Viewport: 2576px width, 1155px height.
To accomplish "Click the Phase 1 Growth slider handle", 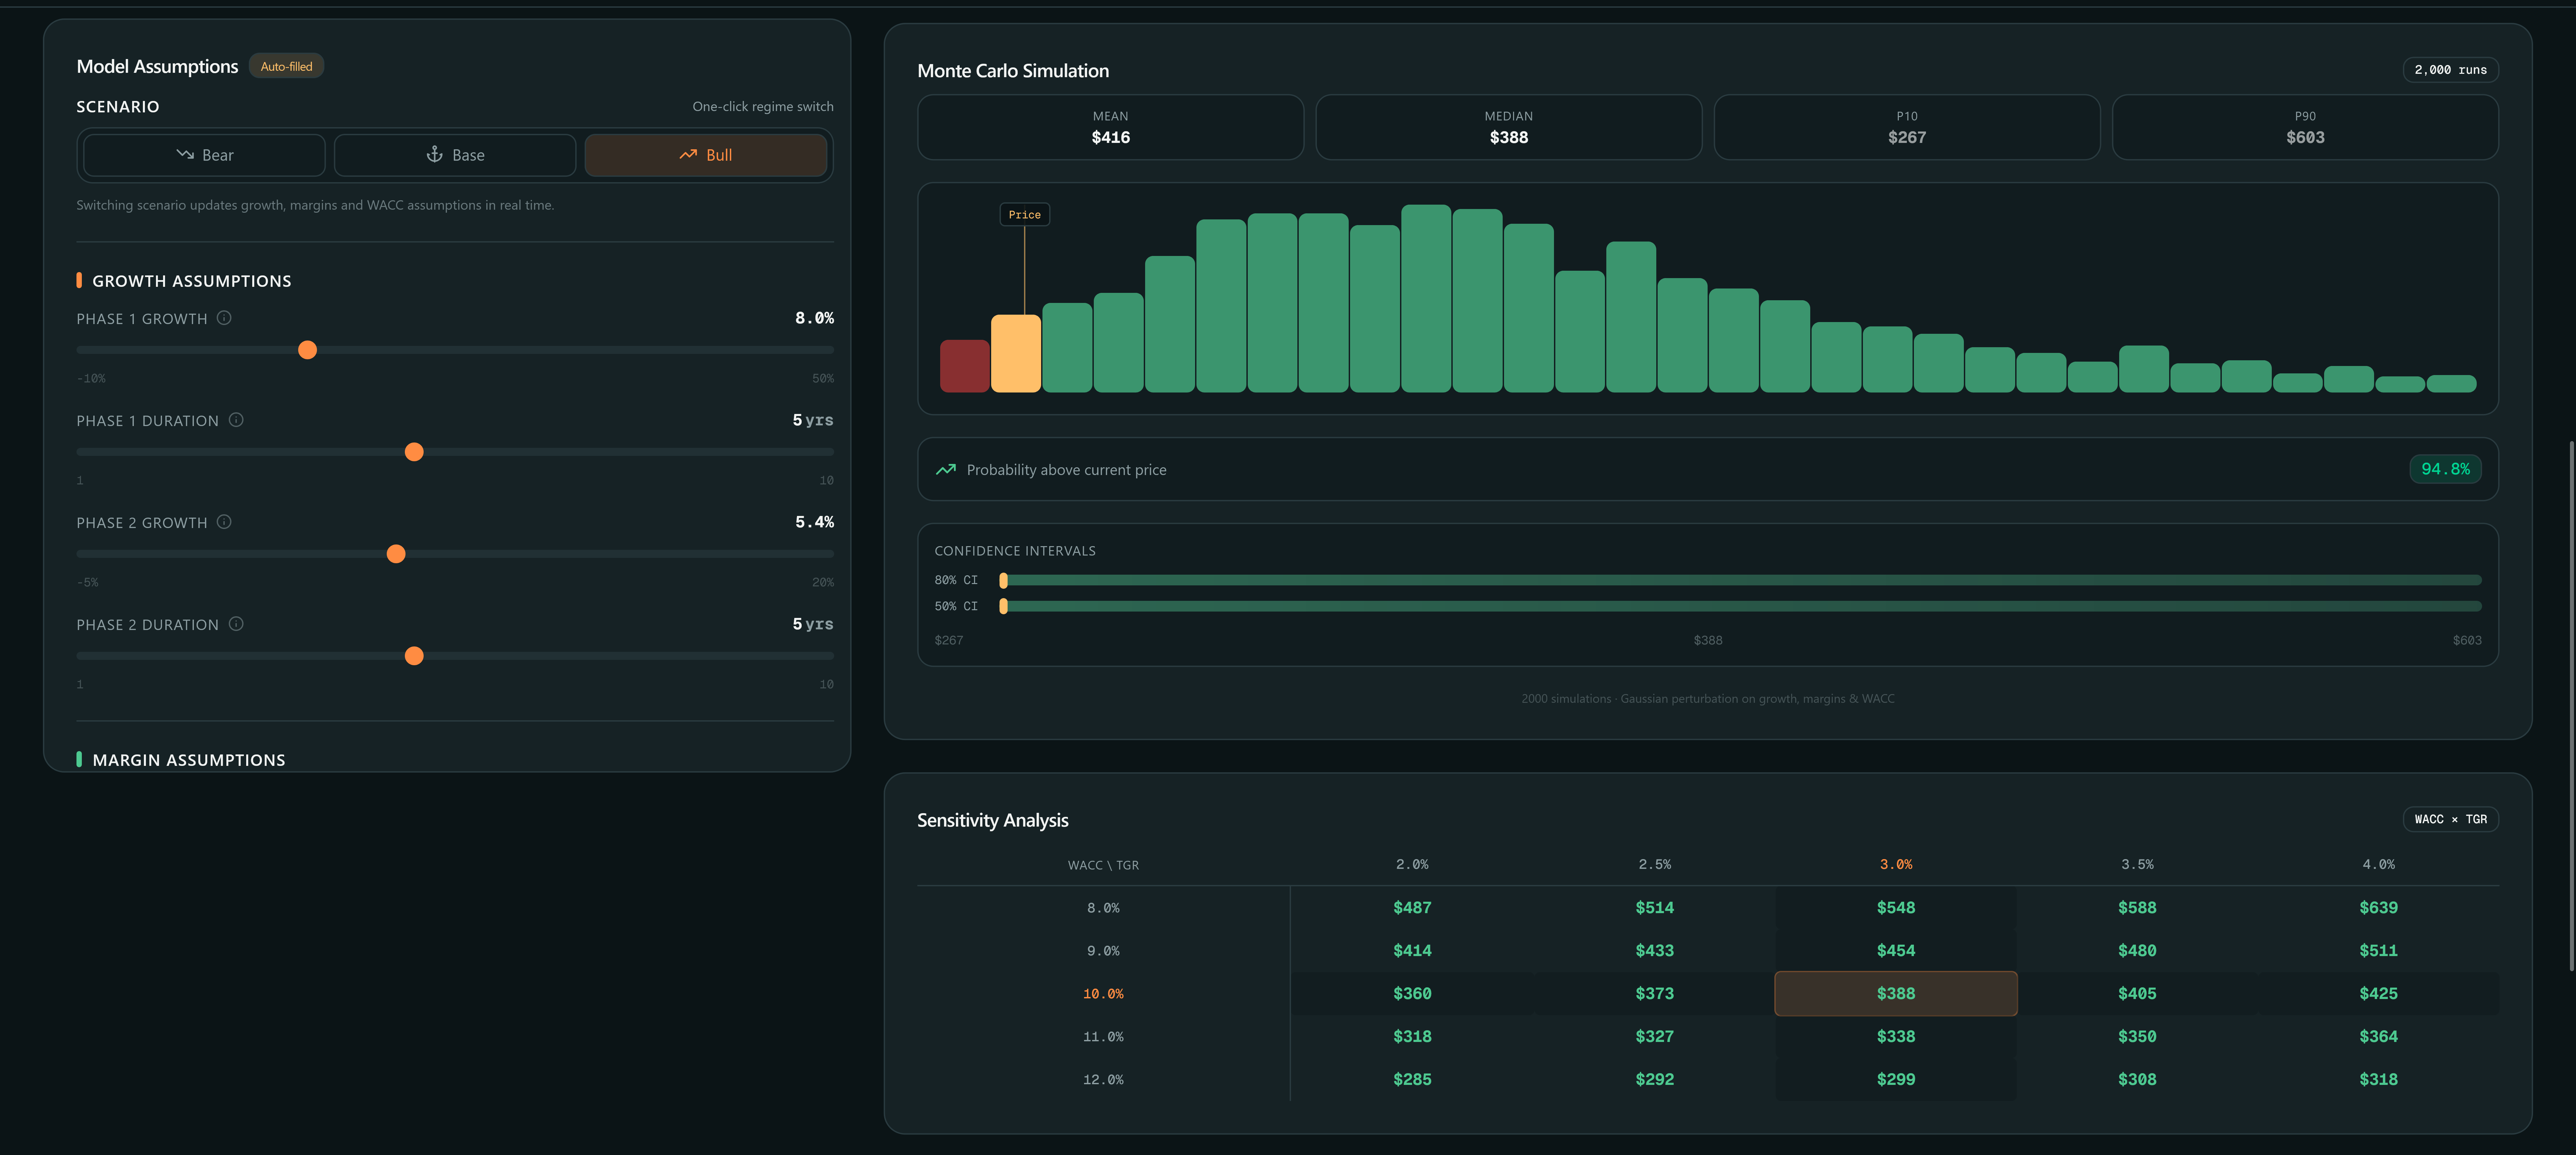I will pos(308,350).
